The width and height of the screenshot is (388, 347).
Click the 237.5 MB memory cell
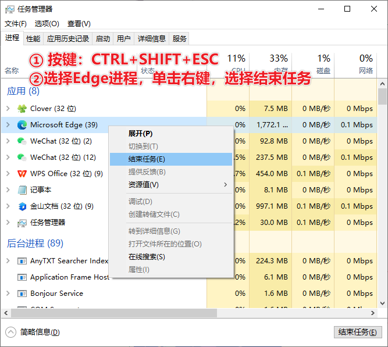click(x=272, y=158)
